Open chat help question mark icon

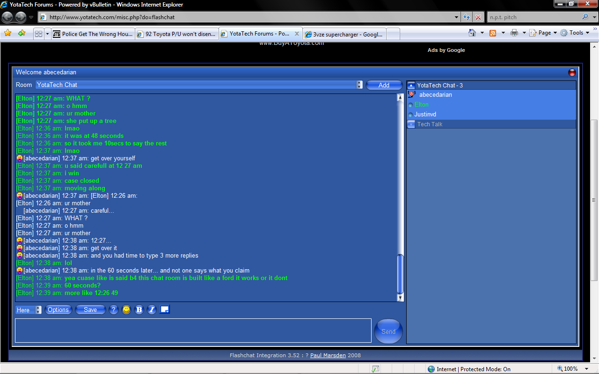(x=114, y=310)
